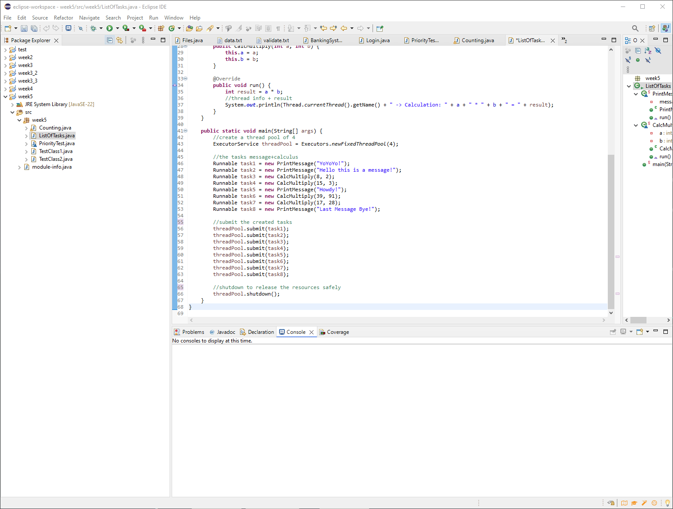
Task: Click the Save All toolbar icon
Action: 34,28
